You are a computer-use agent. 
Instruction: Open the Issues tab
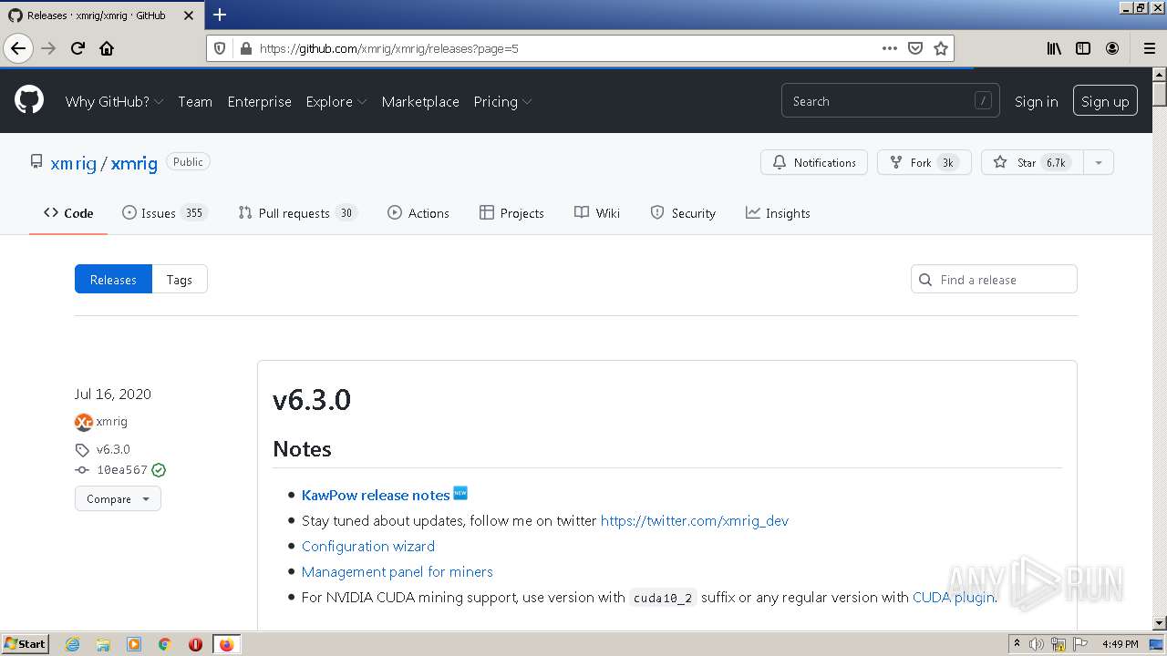tap(165, 213)
